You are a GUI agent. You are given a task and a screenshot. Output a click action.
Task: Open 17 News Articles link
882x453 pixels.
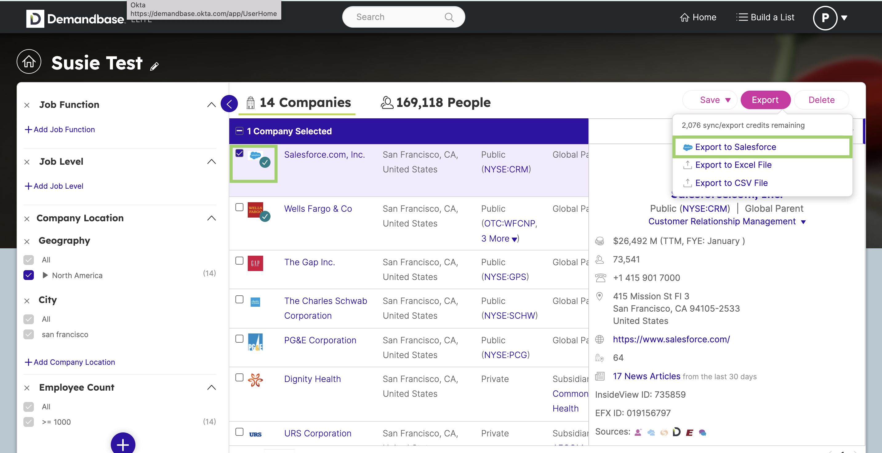tap(647, 376)
